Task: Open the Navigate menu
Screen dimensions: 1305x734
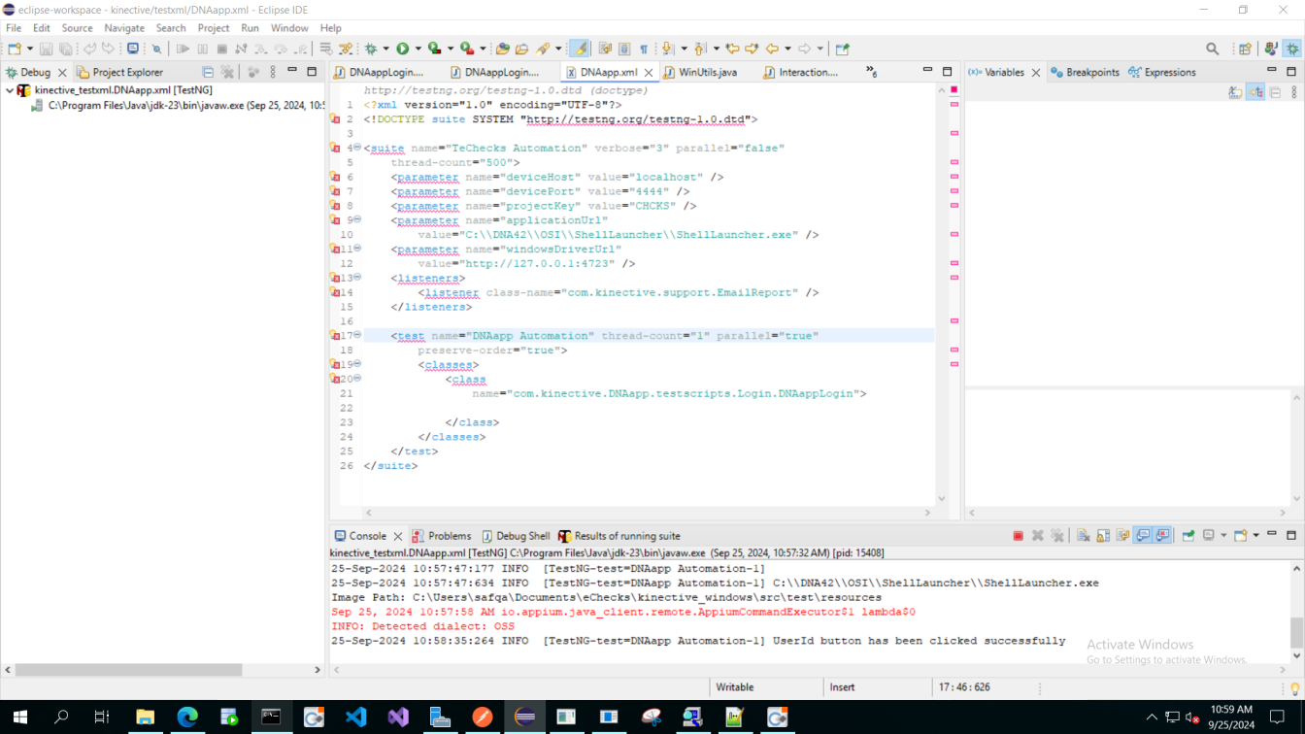Action: (x=124, y=28)
